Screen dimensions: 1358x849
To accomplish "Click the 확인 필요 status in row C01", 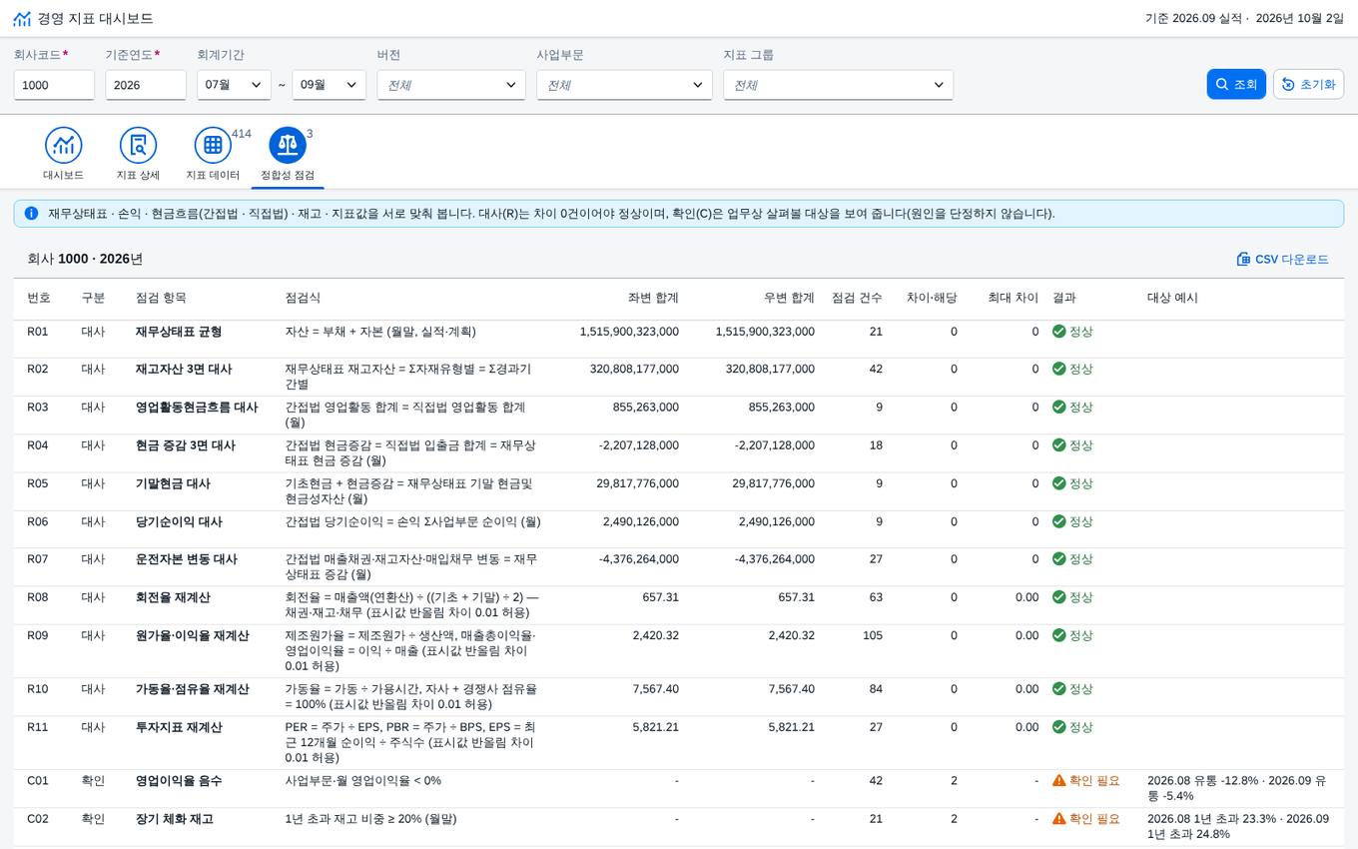I will (x=1094, y=781).
